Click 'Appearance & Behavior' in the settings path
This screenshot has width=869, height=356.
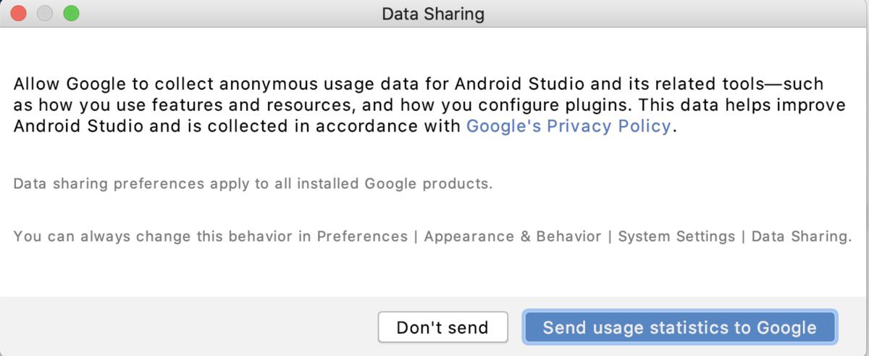coord(513,237)
